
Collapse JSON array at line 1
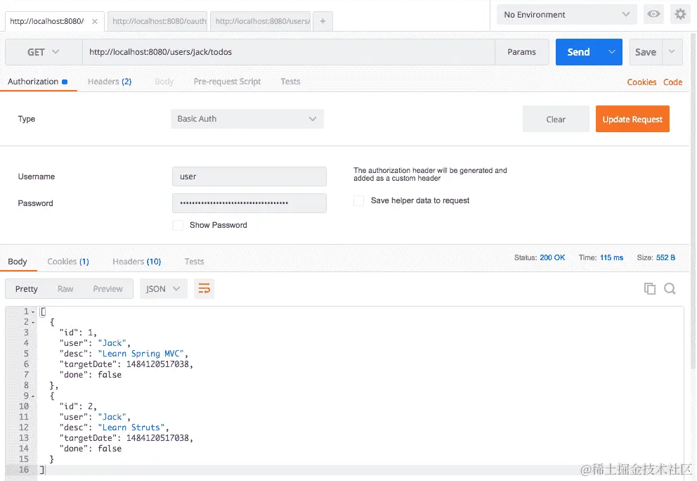tap(33, 312)
